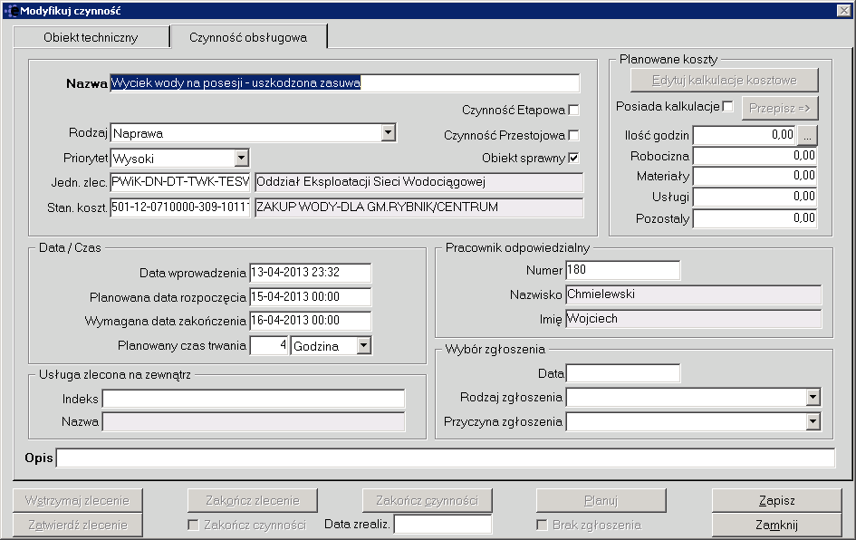
Task: Select the Czynność obsługowa tab
Action: [x=248, y=37]
